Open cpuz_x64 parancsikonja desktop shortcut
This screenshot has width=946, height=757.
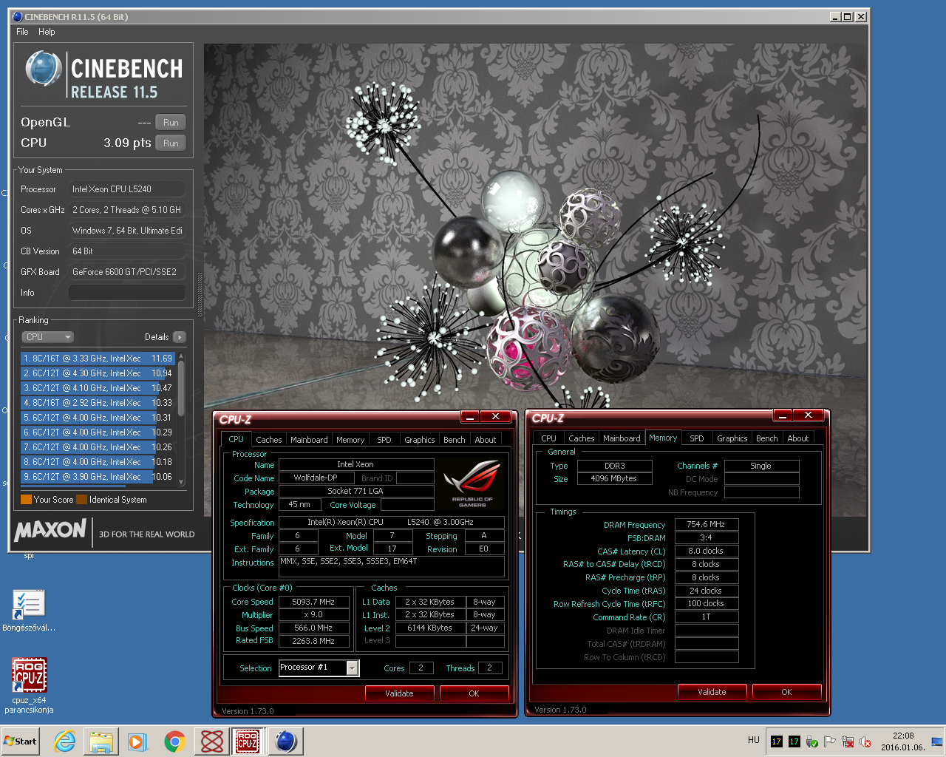click(29, 685)
